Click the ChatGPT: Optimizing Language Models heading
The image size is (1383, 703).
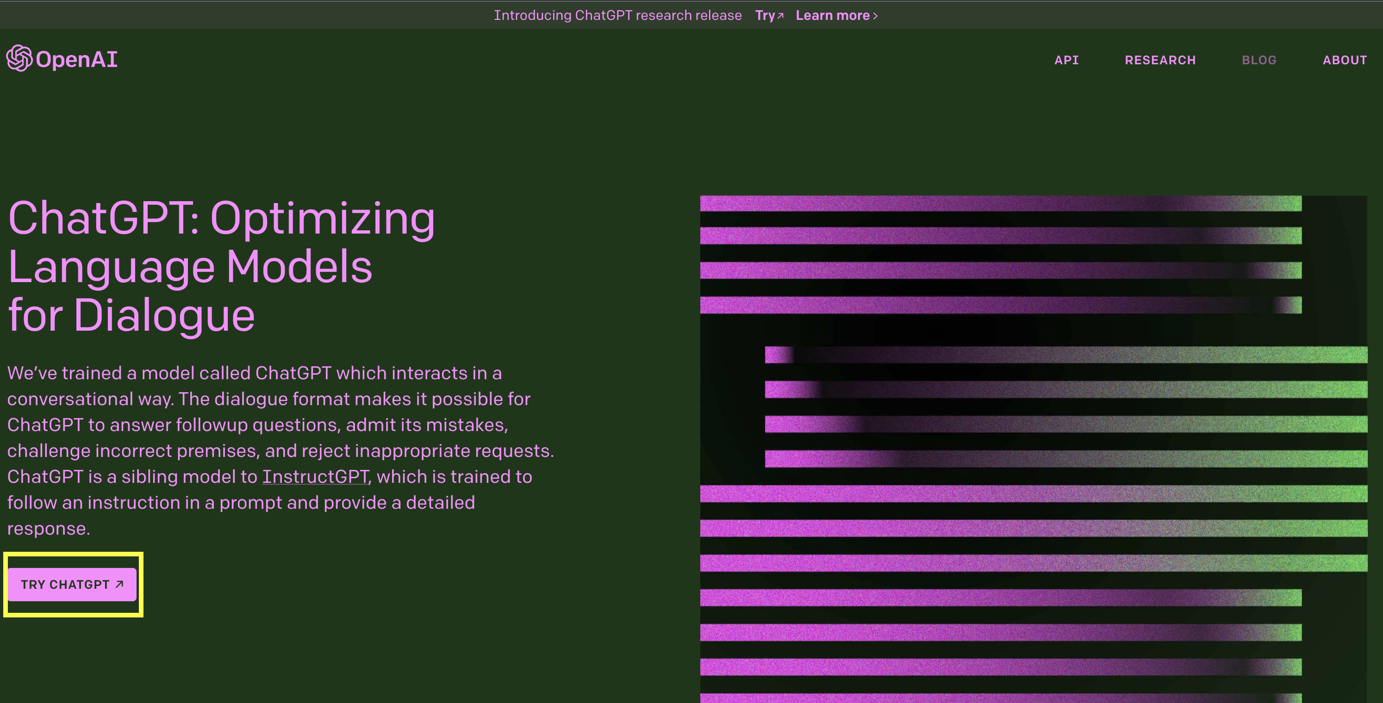(x=221, y=266)
